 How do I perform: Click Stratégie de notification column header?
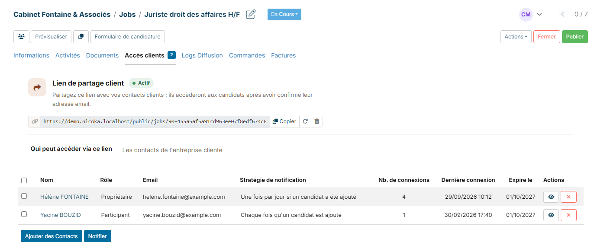tap(273, 180)
